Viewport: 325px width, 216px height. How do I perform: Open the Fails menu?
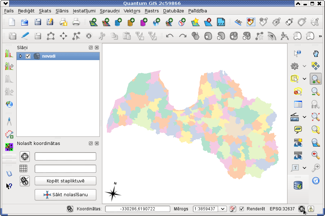pos(9,11)
